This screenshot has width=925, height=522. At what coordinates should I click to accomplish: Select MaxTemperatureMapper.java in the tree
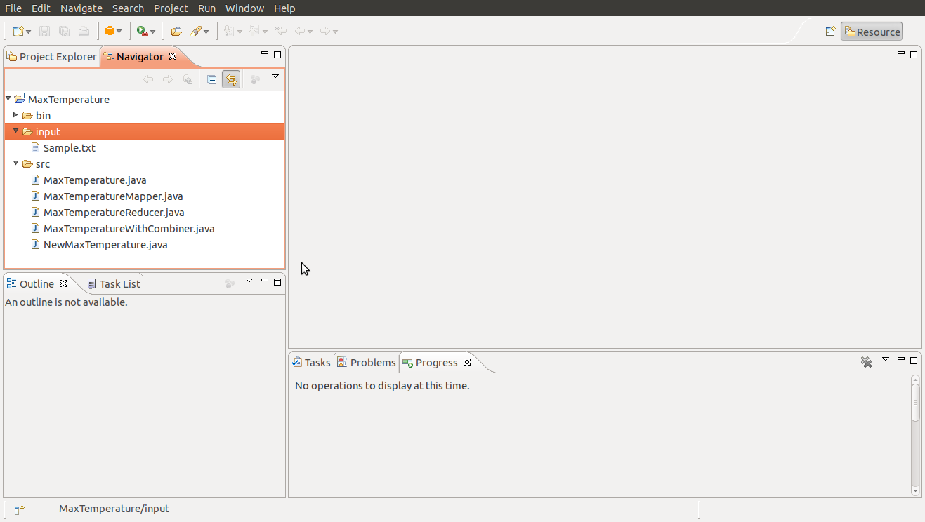[113, 196]
